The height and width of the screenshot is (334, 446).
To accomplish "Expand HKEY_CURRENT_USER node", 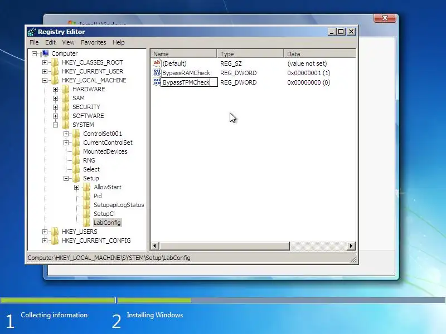I will click(x=45, y=71).
